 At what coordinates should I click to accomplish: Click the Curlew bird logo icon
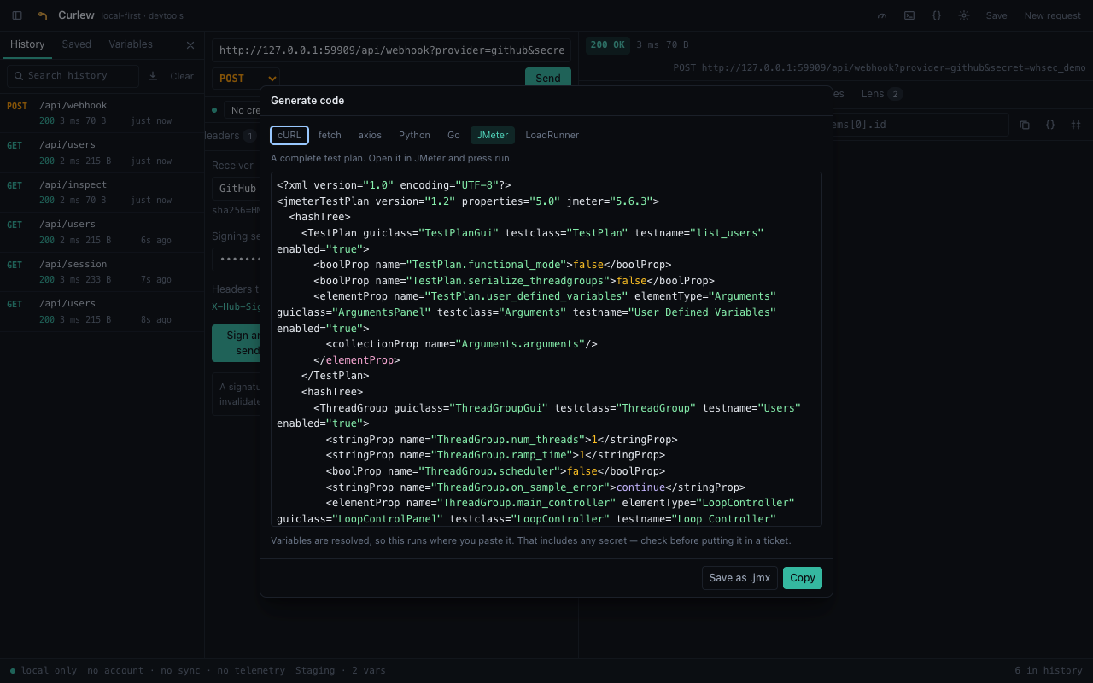click(43, 15)
